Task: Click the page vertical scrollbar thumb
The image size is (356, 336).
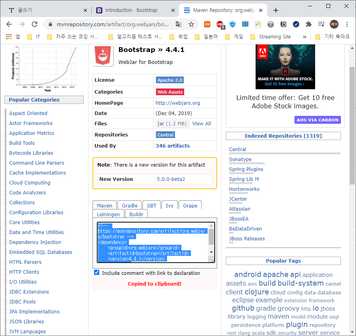Action: pyautogui.click(x=352, y=126)
